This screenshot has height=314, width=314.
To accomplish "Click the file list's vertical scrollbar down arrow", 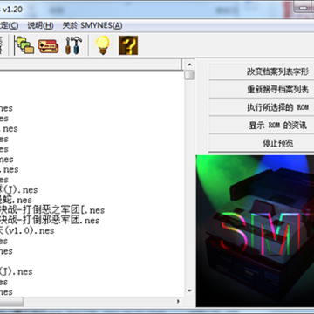I will pyautogui.click(x=189, y=290).
